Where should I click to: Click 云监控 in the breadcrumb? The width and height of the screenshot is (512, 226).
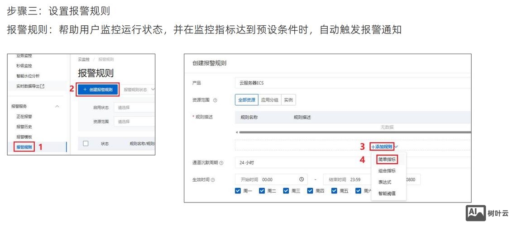[84, 59]
